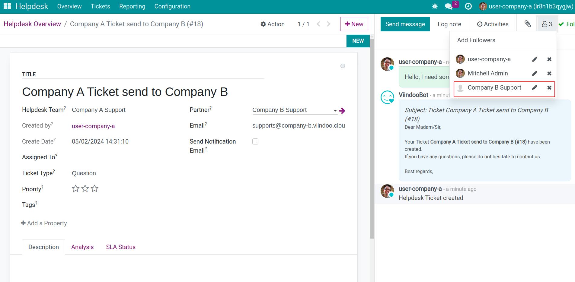This screenshot has height=282, width=575.
Task: Click the Helpdesk app title
Action: [32, 6]
